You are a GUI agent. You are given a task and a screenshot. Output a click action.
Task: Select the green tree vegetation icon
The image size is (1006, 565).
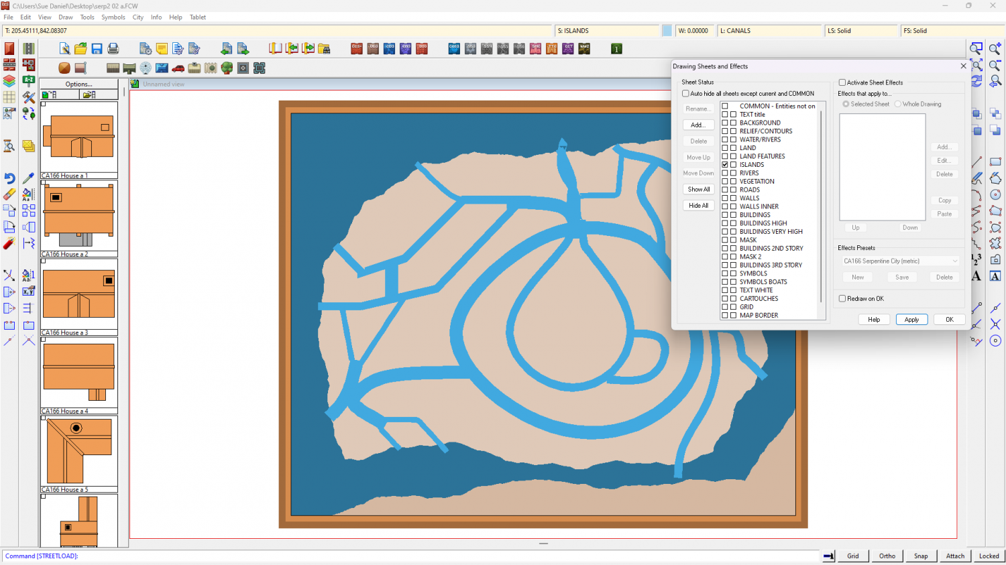[x=227, y=68]
